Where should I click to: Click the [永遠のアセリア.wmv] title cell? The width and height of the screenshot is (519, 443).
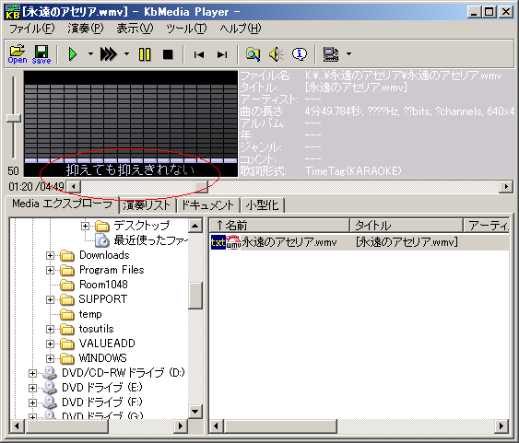(x=407, y=242)
